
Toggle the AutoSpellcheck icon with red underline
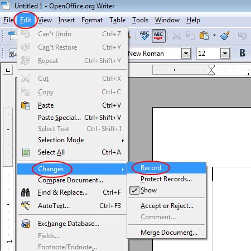[x=158, y=36]
